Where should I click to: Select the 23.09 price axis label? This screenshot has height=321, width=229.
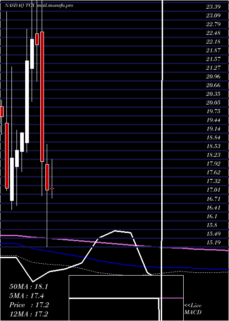(213, 16)
